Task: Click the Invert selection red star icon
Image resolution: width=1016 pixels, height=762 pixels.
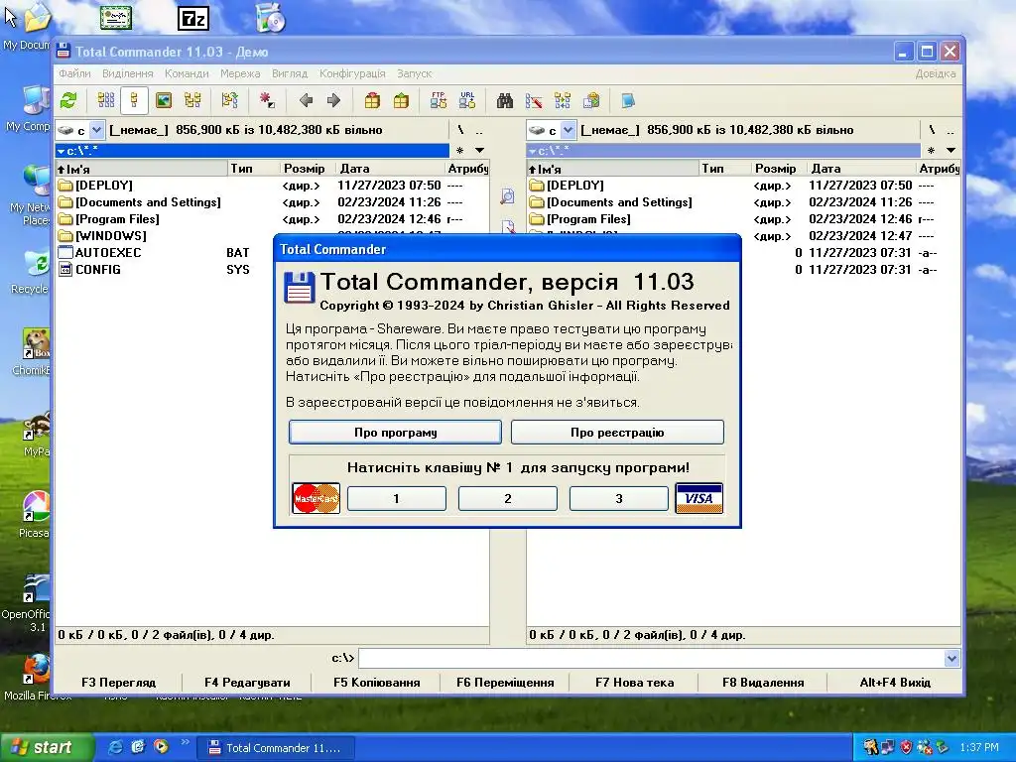Action: [x=267, y=100]
